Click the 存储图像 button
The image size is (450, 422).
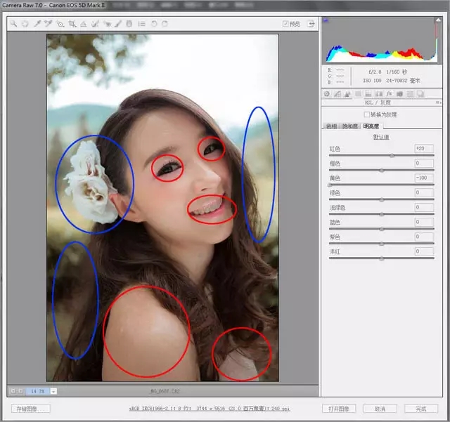[x=31, y=408]
